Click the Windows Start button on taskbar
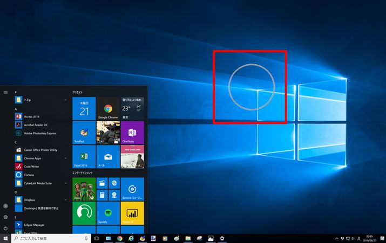This screenshot has width=386, height=243. (5, 238)
